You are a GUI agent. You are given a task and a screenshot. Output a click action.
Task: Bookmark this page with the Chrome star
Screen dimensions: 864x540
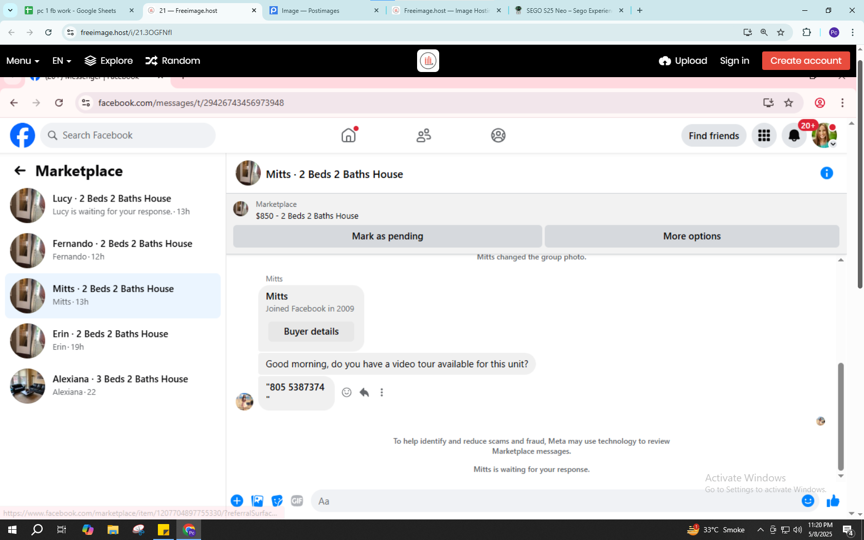point(781,32)
